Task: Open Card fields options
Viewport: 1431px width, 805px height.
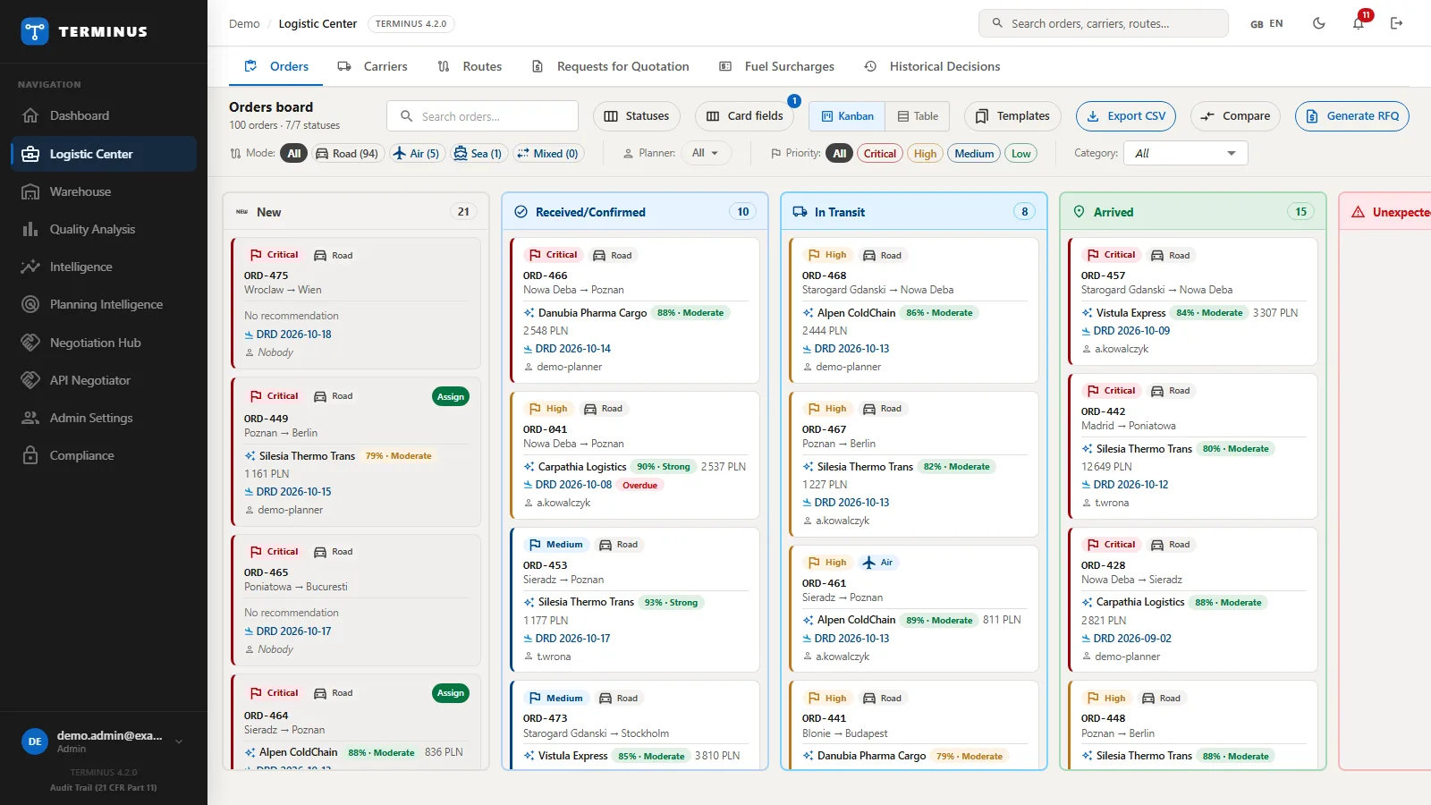Action: click(x=745, y=116)
